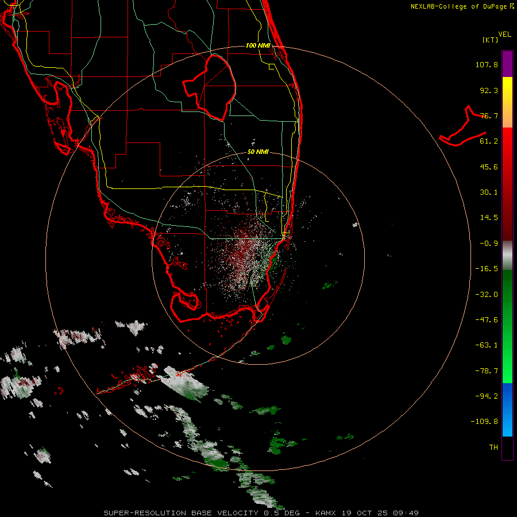Select the 14.5 velocity scale value
517x517 pixels.
click(489, 218)
